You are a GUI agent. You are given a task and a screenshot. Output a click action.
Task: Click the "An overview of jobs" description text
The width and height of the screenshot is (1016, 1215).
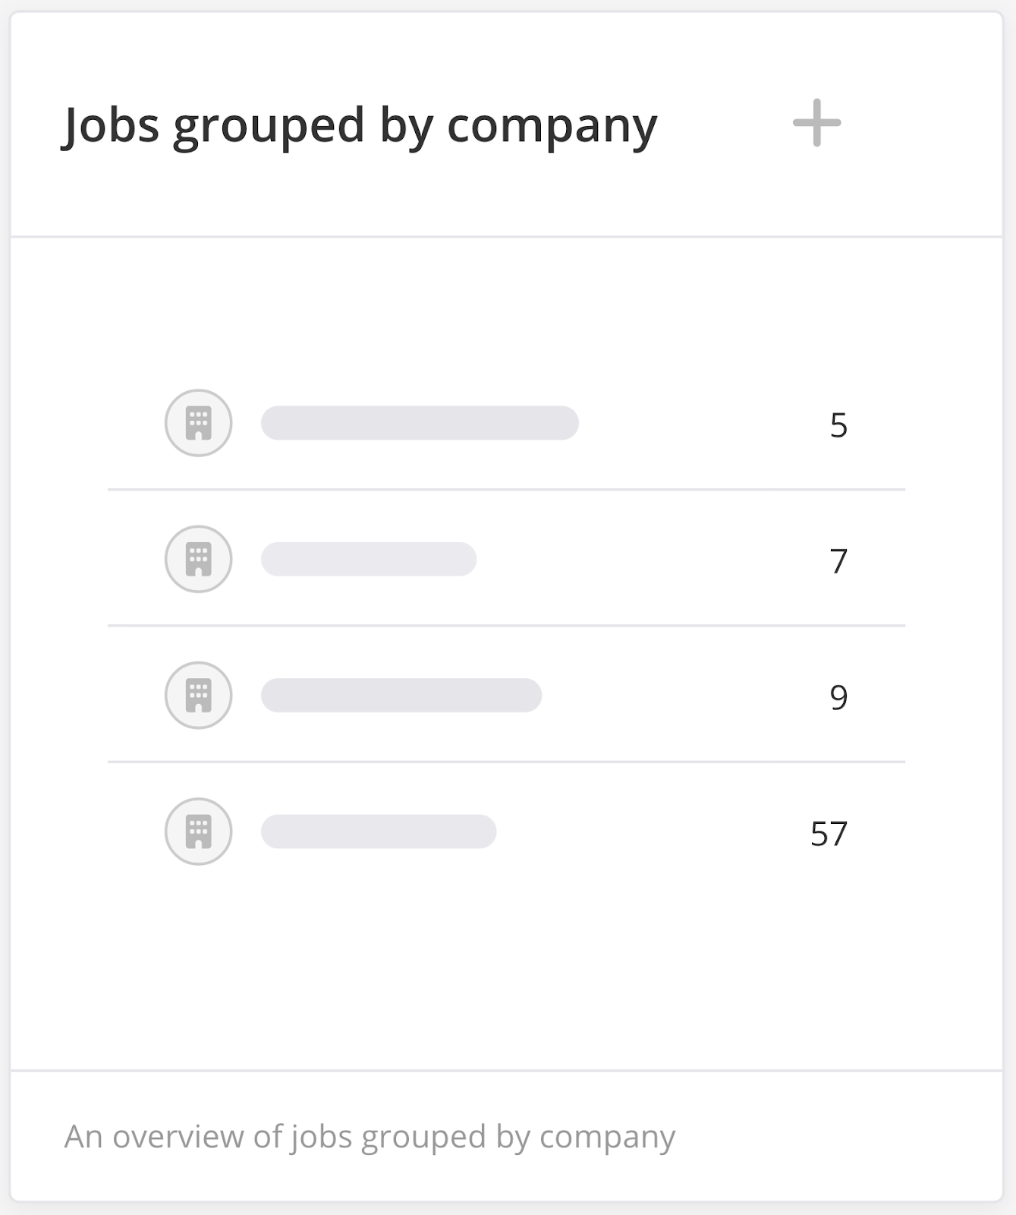coord(370,1137)
